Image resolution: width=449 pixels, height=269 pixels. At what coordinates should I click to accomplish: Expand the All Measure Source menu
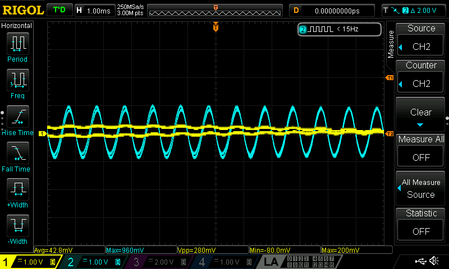click(421, 188)
